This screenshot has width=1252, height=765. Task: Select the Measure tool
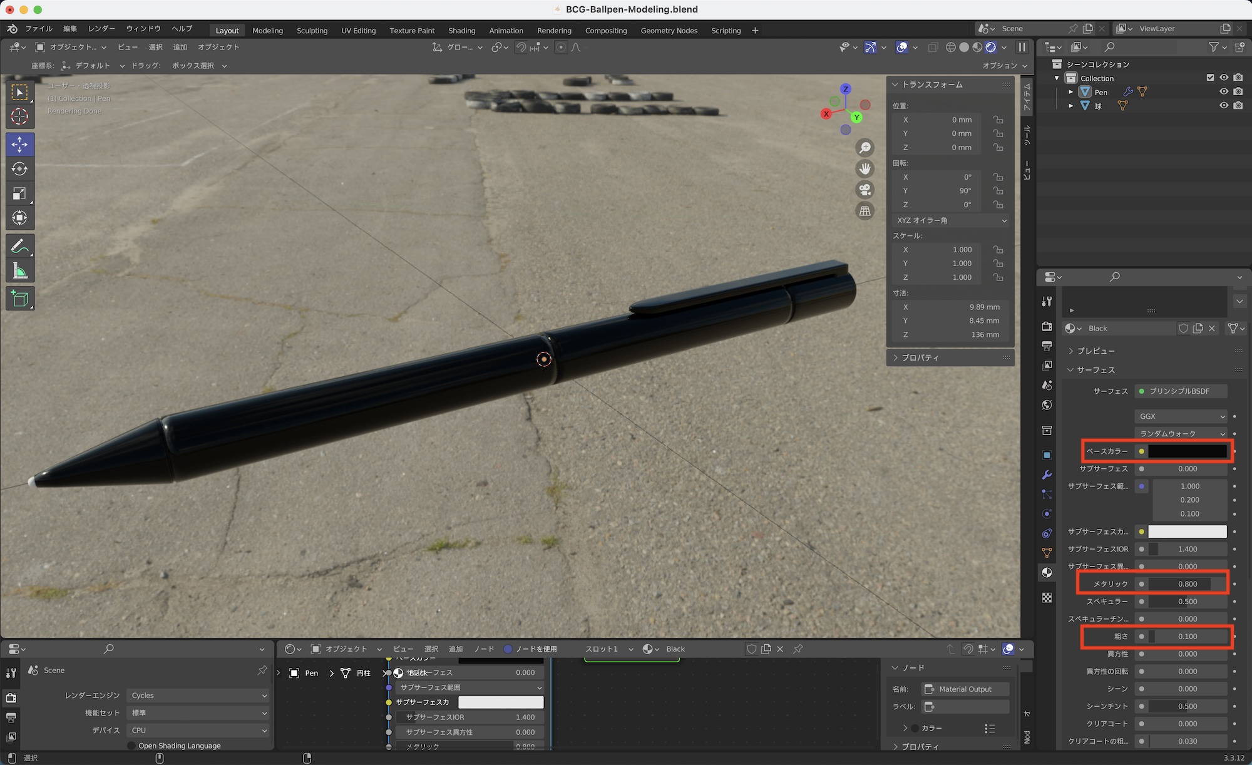pos(19,271)
